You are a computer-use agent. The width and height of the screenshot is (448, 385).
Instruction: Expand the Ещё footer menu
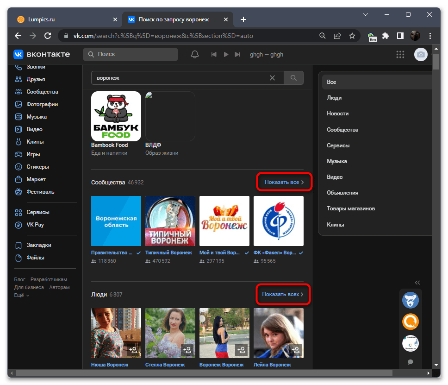tap(22, 295)
